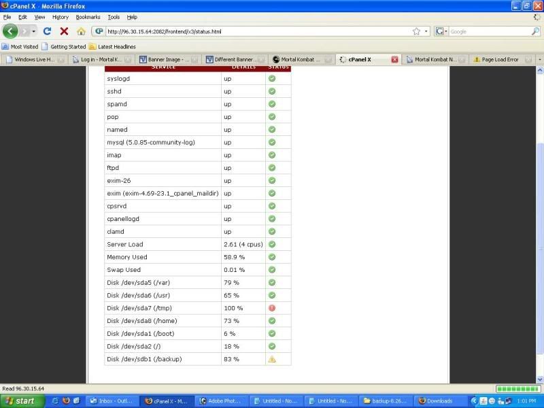The height and width of the screenshot is (408, 544).
Task: Open Getting Started bookmark
Action: (64, 46)
